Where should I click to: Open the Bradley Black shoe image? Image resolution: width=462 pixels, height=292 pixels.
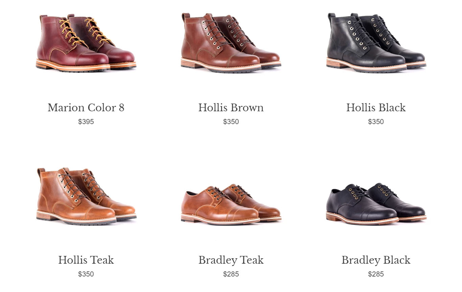coord(376,204)
